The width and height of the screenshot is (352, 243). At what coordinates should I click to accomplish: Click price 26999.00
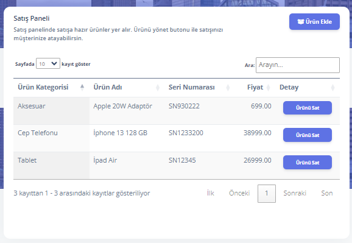258,160
